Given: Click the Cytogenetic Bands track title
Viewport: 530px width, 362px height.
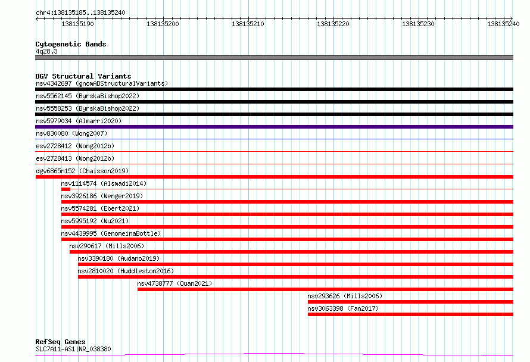Looking at the screenshot, I should (x=71, y=44).
